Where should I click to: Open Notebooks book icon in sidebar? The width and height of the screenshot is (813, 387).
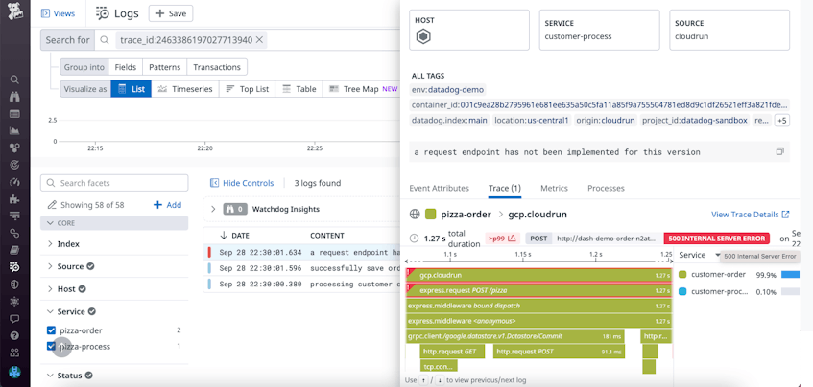pyautogui.click(x=14, y=250)
